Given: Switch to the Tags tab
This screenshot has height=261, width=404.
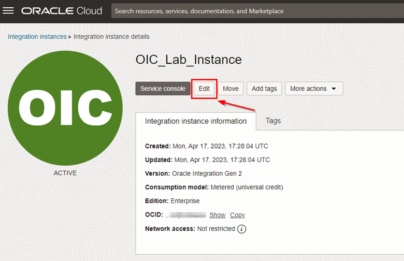Looking at the screenshot, I should pyautogui.click(x=273, y=121).
